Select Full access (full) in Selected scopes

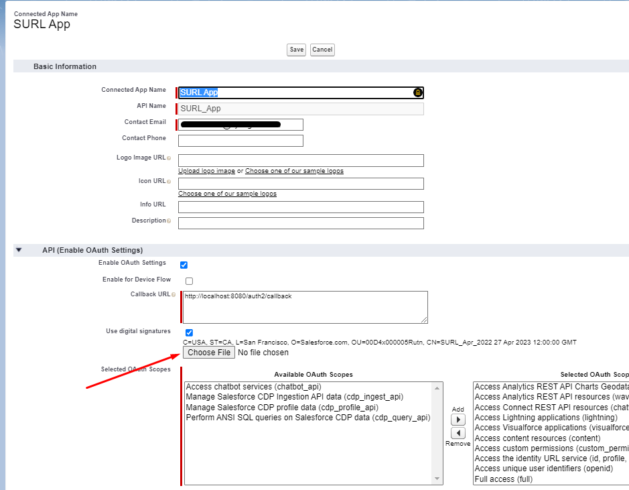click(x=504, y=479)
